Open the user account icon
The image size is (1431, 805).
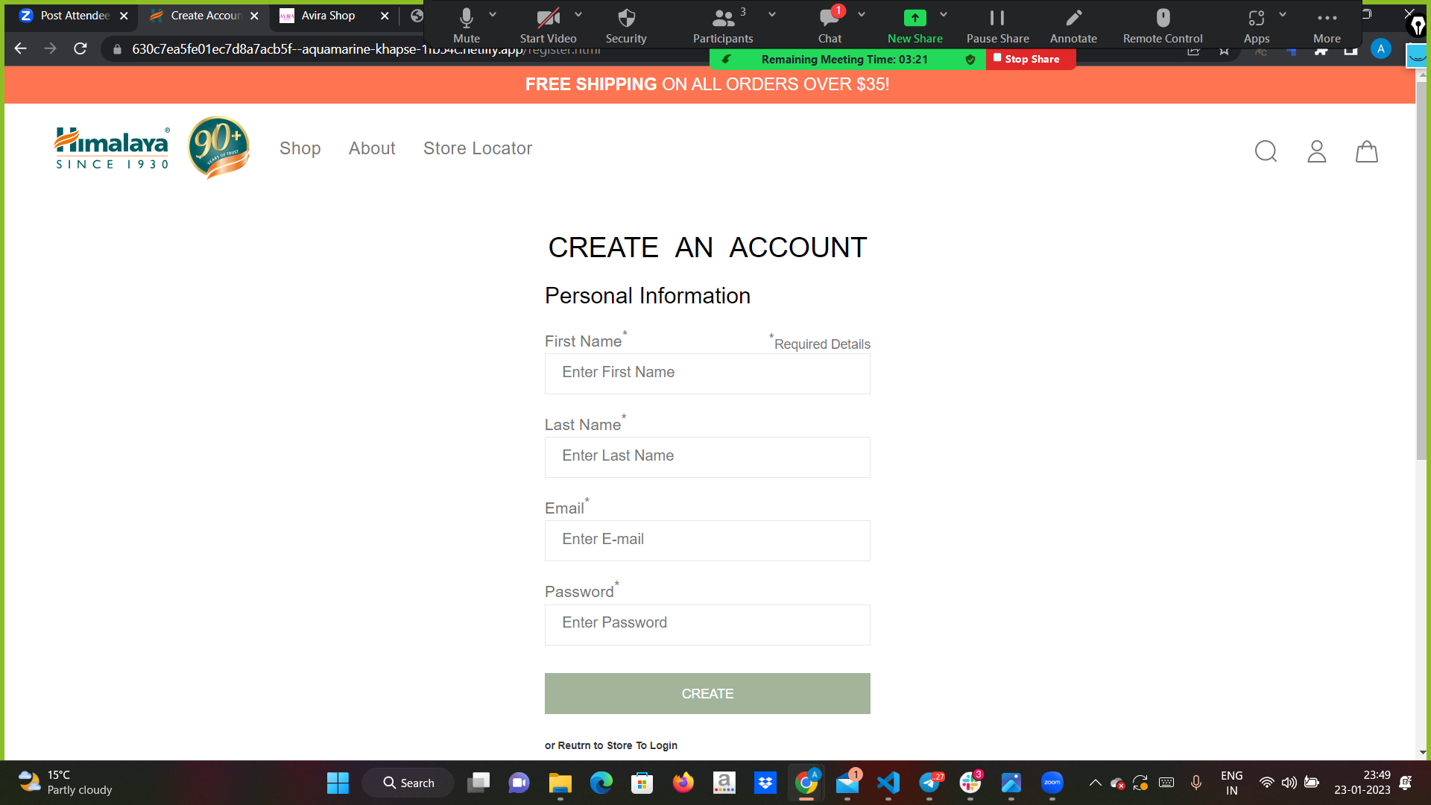tap(1317, 151)
